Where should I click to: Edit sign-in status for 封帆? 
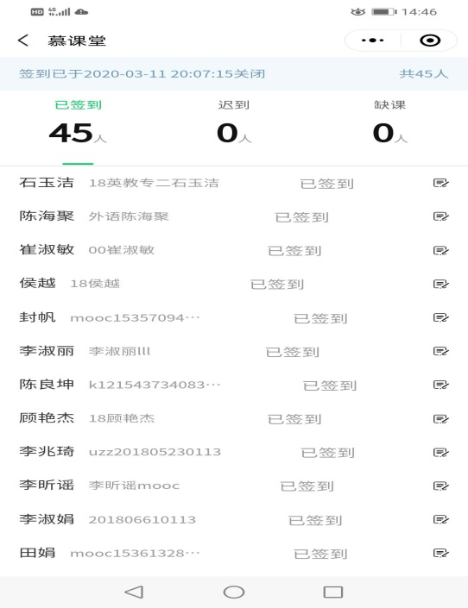click(441, 317)
